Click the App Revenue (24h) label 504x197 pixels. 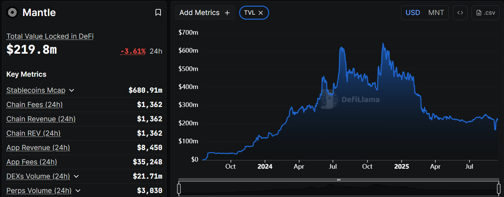38,148
